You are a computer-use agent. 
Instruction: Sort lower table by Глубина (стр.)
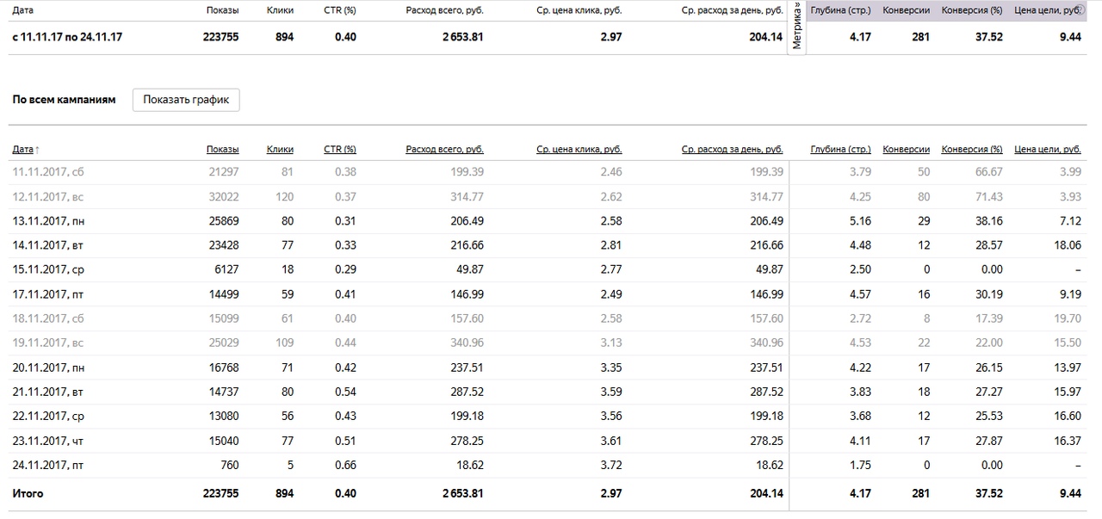coord(840,150)
